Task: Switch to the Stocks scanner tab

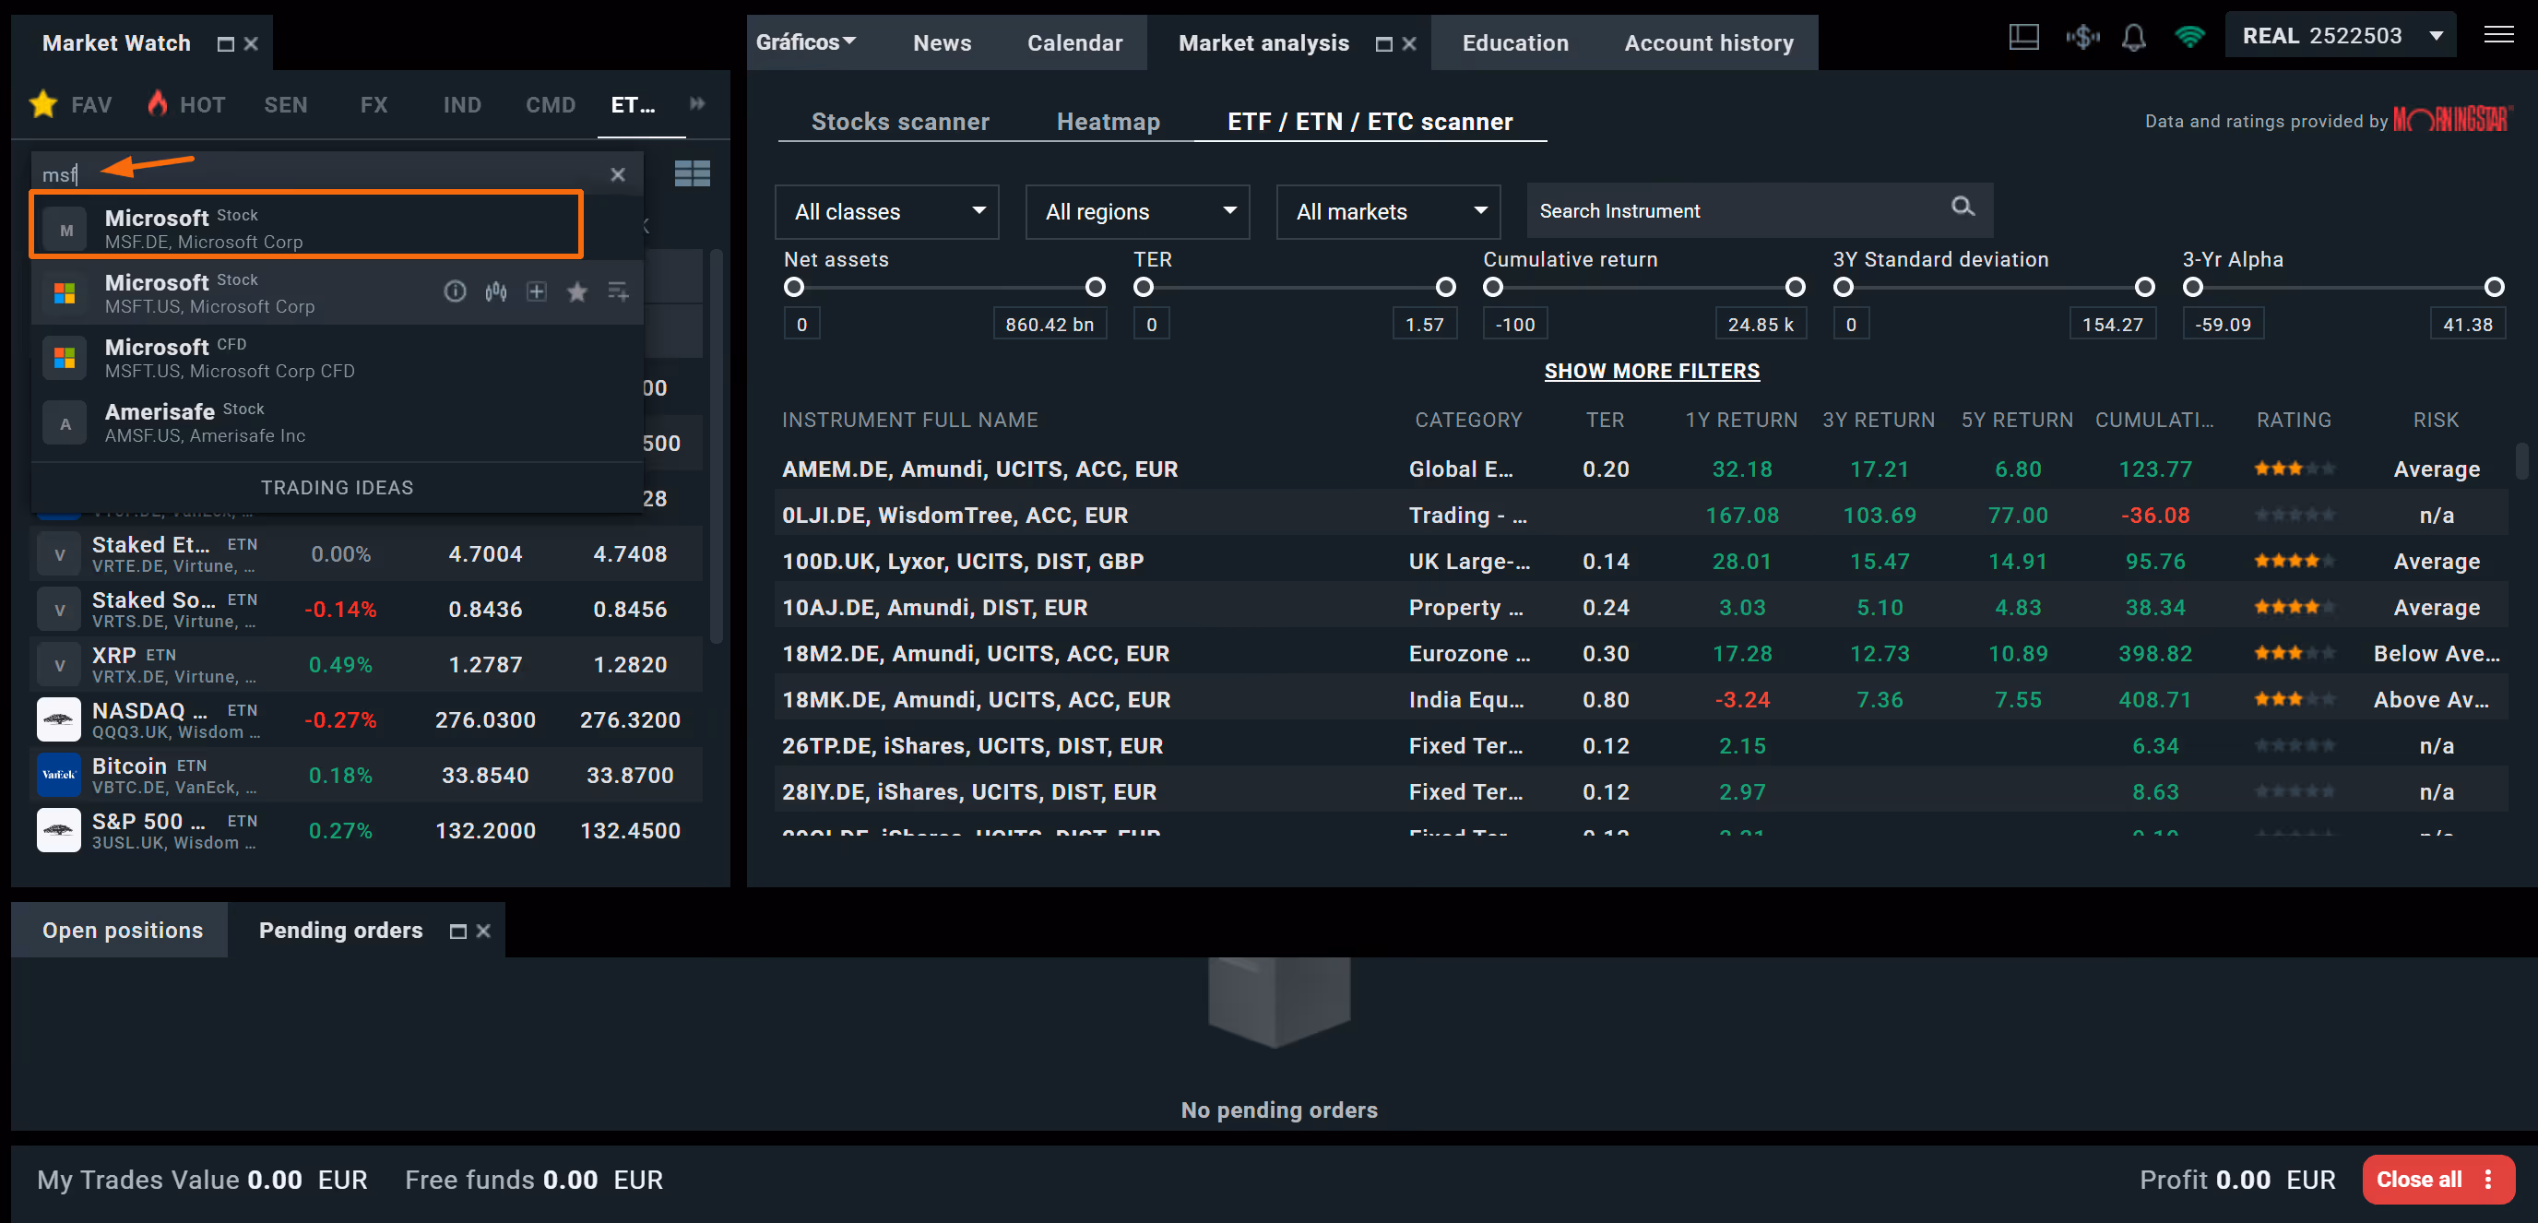Action: pyautogui.click(x=899, y=122)
